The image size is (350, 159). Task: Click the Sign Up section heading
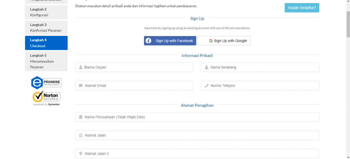pyautogui.click(x=197, y=18)
